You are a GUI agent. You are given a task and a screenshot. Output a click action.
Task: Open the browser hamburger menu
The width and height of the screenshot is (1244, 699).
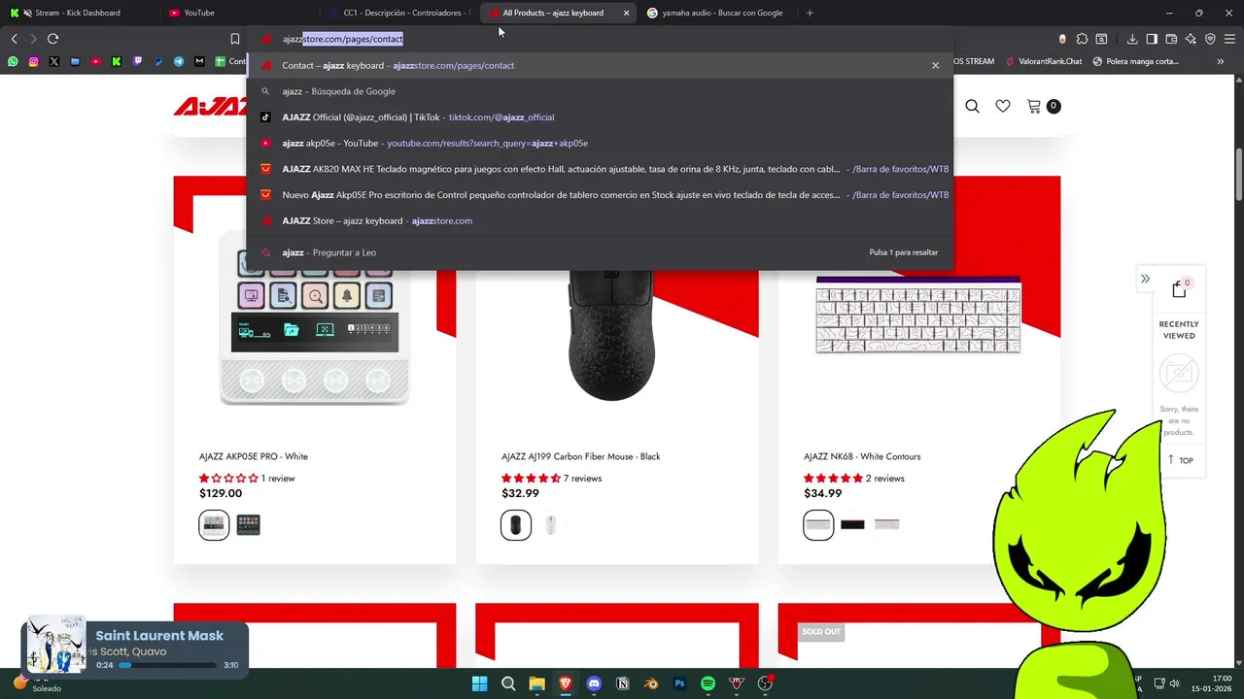pyautogui.click(x=1229, y=39)
